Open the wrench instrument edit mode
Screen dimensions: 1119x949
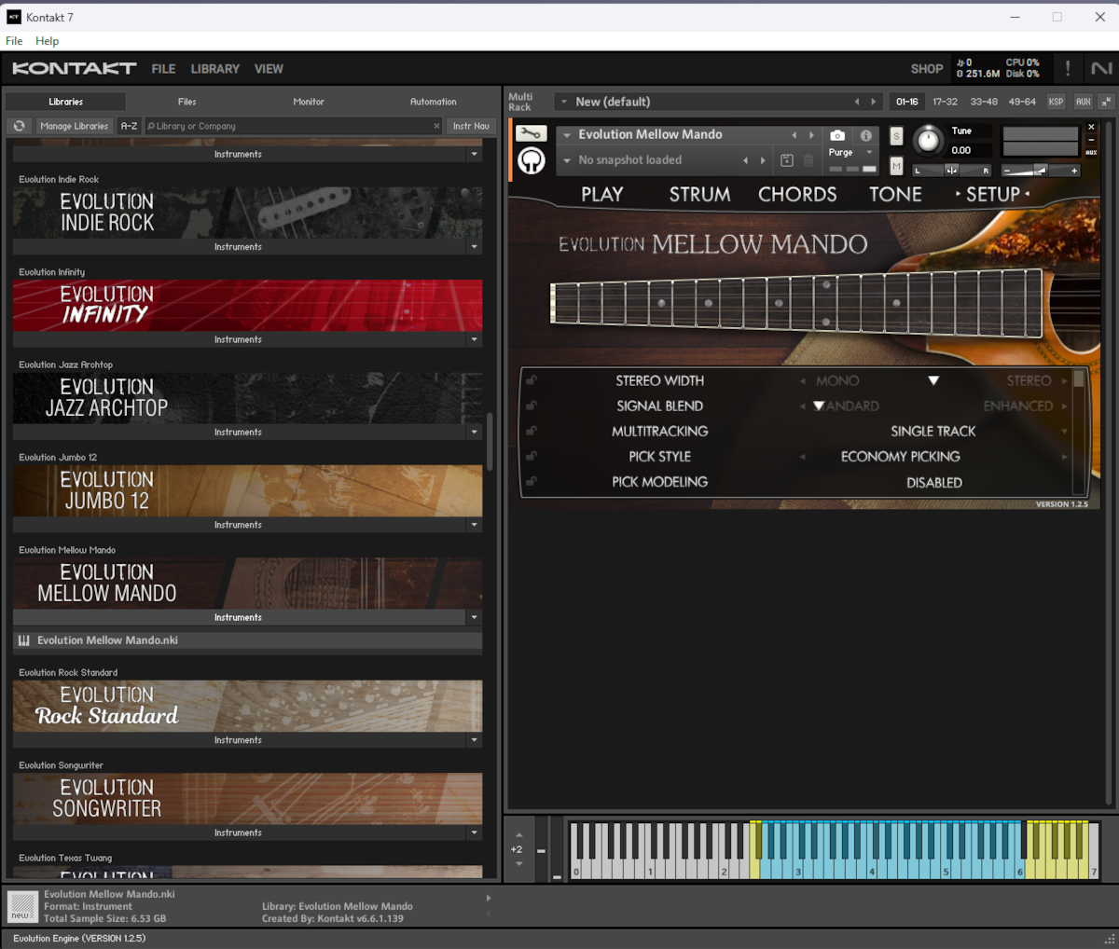coord(531,133)
